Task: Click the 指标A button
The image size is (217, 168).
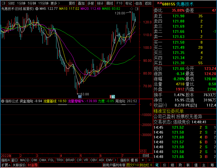Action: tap(5, 160)
